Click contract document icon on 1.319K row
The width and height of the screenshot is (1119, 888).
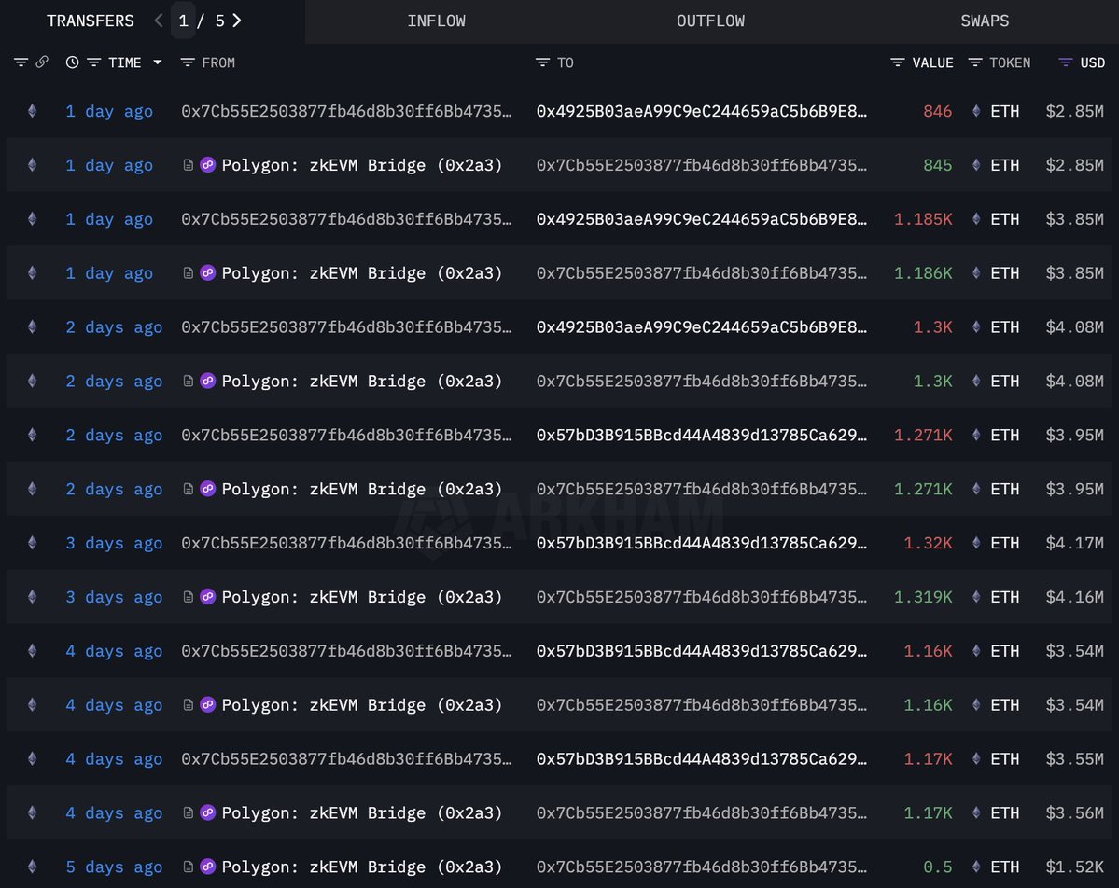coord(188,597)
